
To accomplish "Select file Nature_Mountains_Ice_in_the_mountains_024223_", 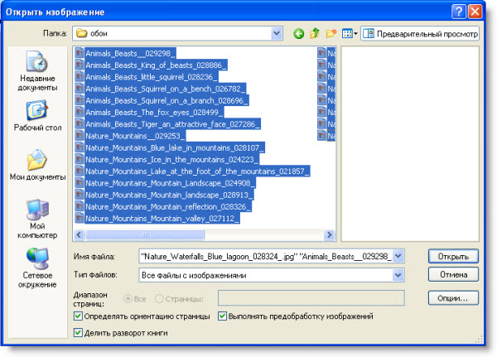I will pyautogui.click(x=171, y=160).
